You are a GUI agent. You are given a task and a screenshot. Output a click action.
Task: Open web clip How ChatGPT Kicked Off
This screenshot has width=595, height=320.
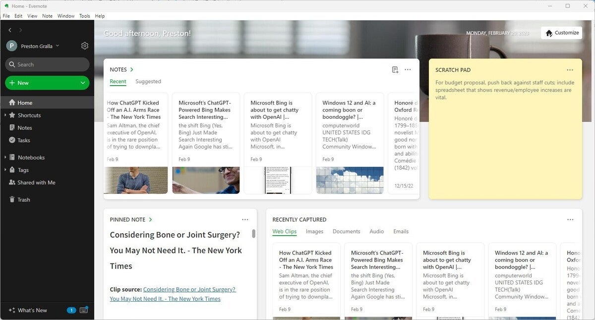tap(306, 281)
